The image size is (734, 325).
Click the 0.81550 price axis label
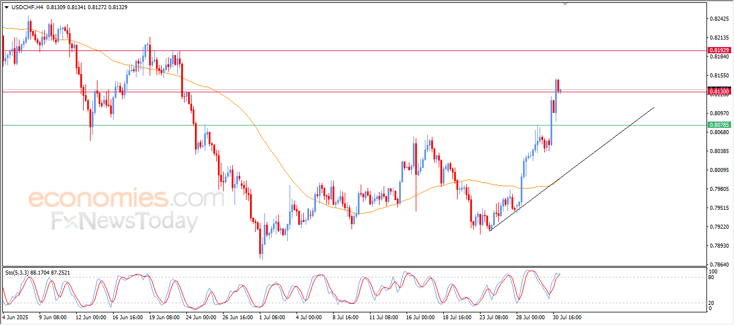(719, 76)
